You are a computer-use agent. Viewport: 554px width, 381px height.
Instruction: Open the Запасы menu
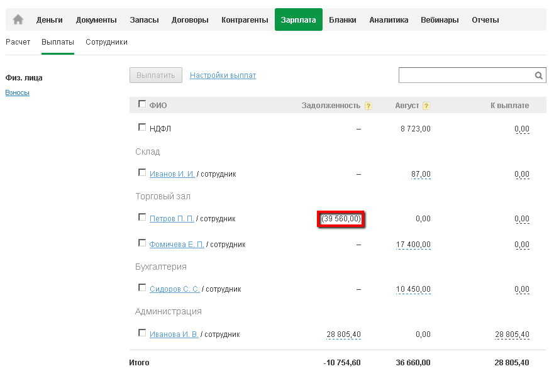pyautogui.click(x=144, y=19)
